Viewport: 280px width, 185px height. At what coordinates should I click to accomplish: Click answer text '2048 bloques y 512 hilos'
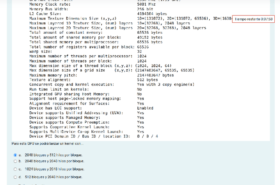pos(53,155)
